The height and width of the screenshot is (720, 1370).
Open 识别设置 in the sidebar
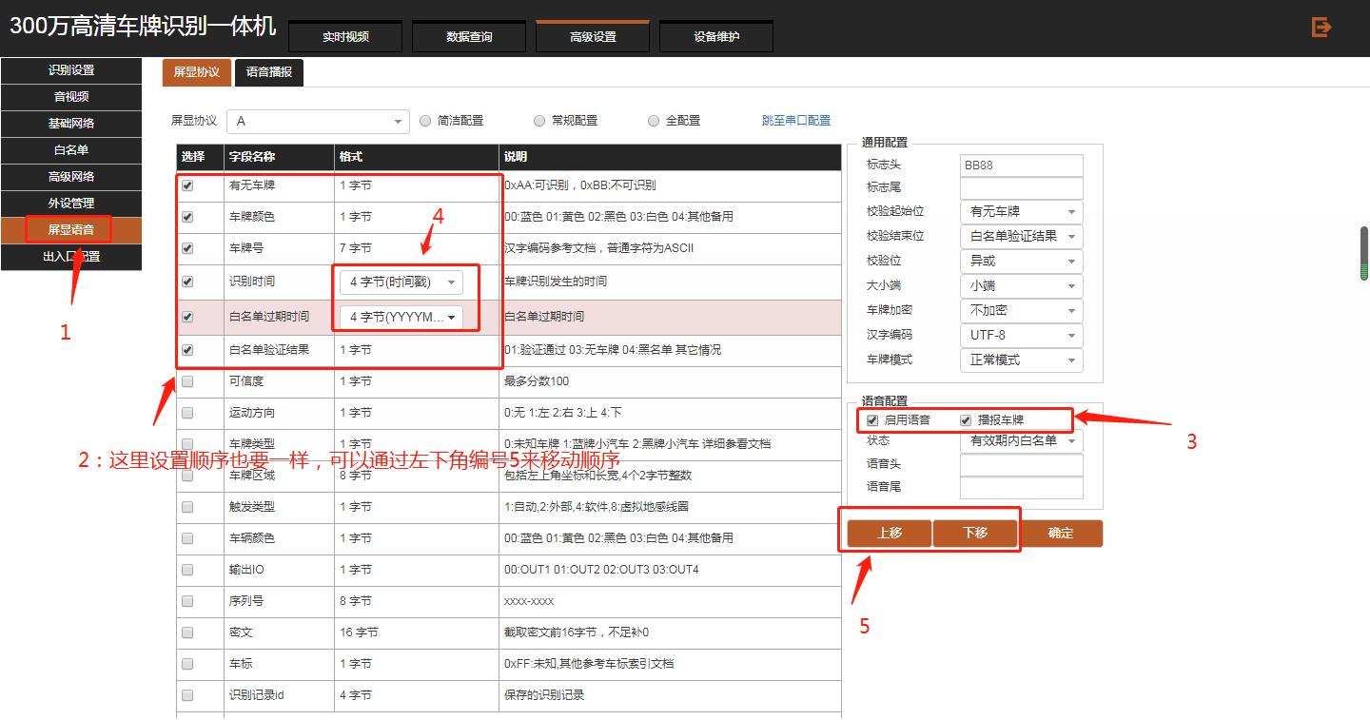pyautogui.click(x=71, y=70)
